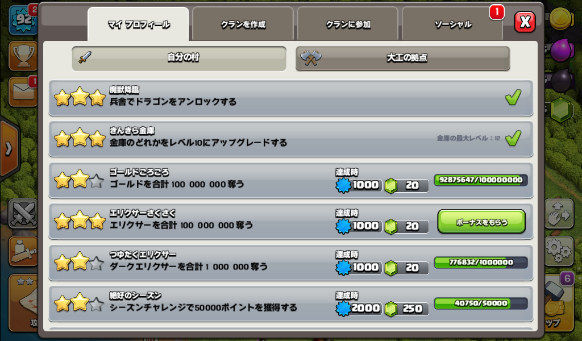Open the ソーシャル tab
The height and width of the screenshot is (341, 582).
click(452, 24)
